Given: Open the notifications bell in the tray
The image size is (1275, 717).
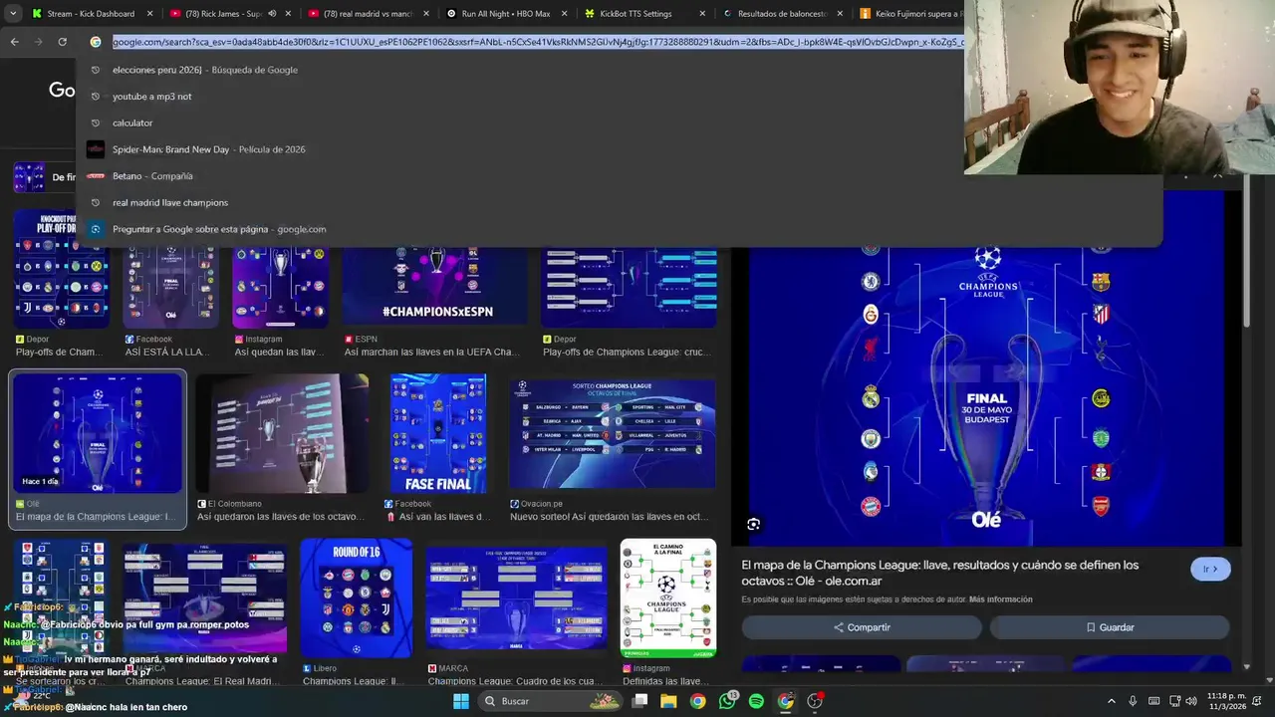Looking at the screenshot, I should [1258, 701].
